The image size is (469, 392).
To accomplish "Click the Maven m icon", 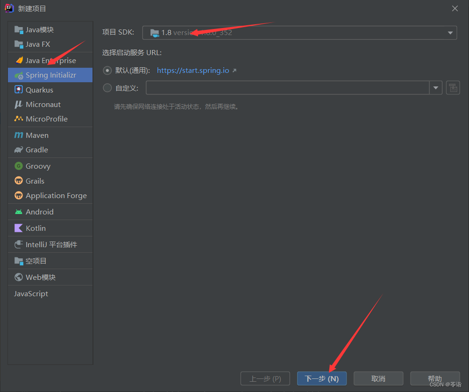I will tap(19, 135).
